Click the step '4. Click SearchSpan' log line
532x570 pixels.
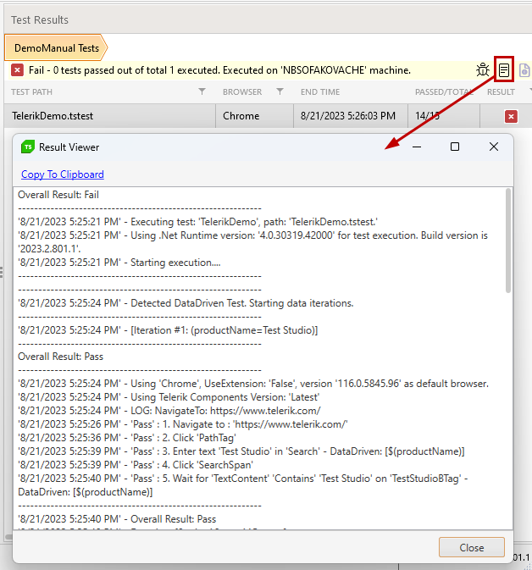tap(136, 465)
